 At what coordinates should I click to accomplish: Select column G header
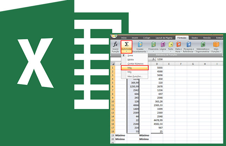click(193, 64)
